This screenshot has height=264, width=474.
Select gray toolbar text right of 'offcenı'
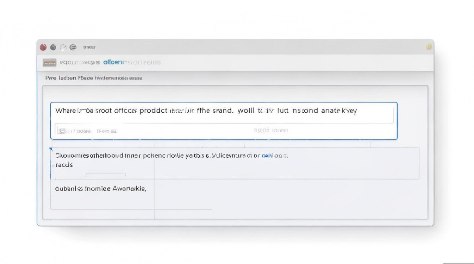pyautogui.click(x=143, y=63)
